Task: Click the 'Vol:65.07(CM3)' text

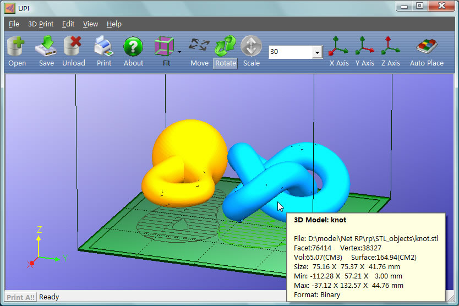Action: 318,258
